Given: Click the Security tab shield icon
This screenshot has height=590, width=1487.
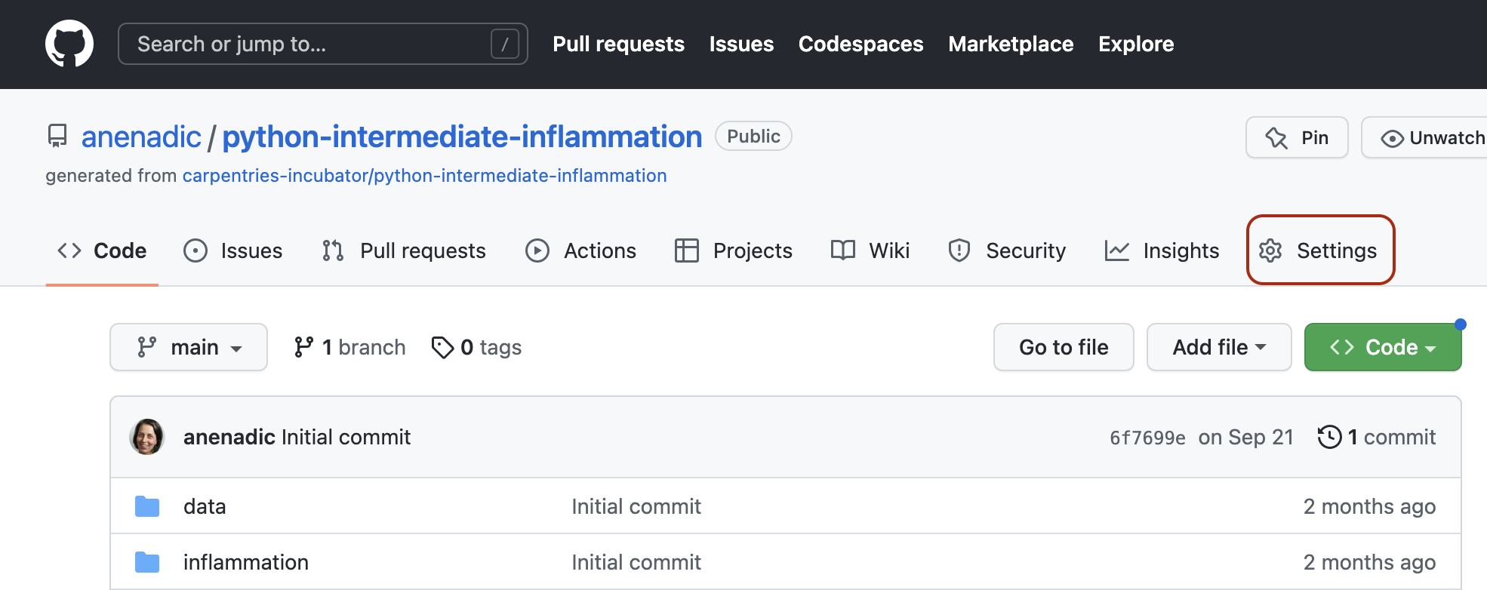Looking at the screenshot, I should click(959, 250).
